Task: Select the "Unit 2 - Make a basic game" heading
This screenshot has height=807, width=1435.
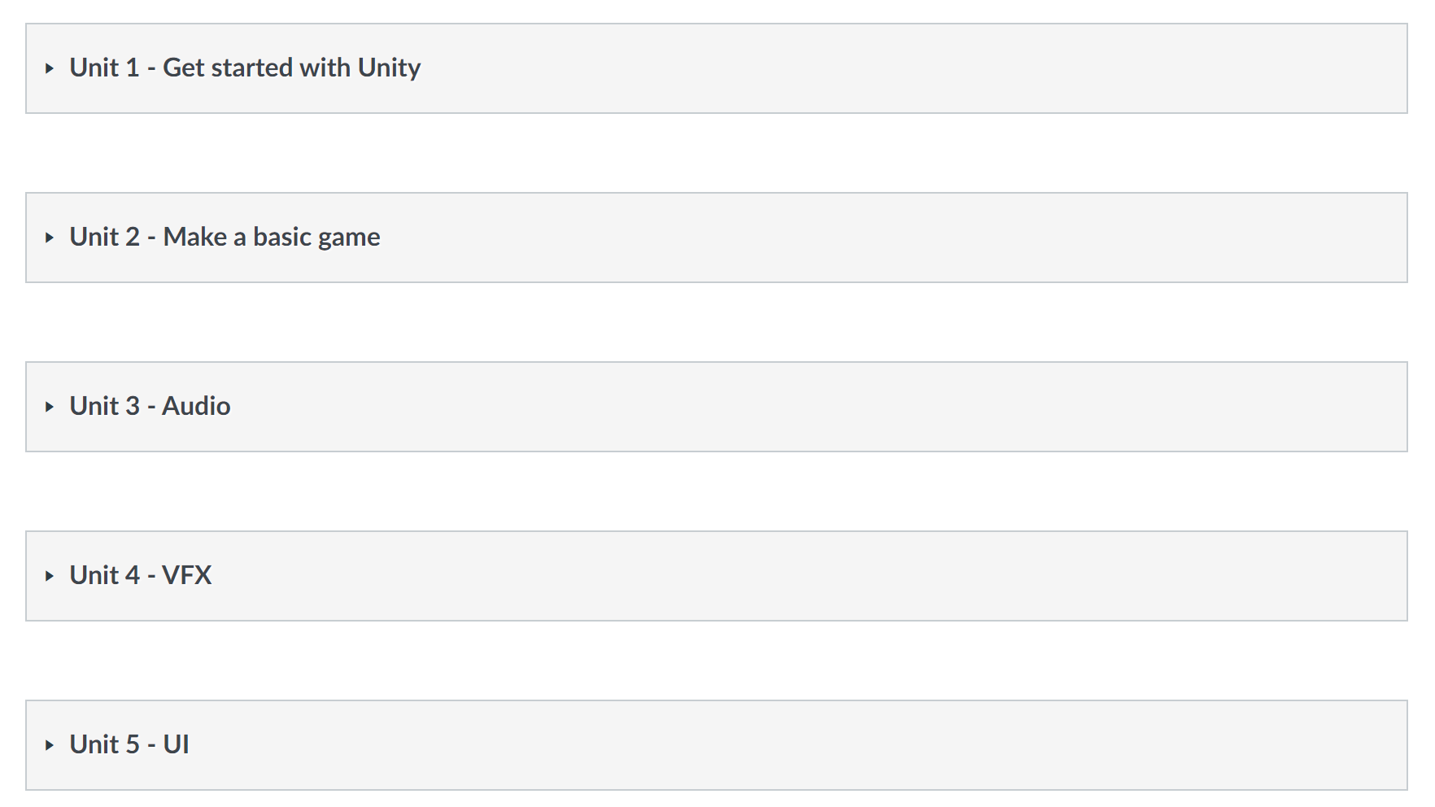Action: [x=225, y=237]
